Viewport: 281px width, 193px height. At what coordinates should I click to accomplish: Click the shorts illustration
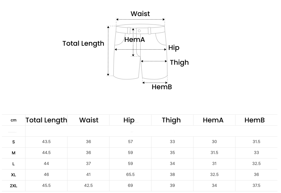140,52
